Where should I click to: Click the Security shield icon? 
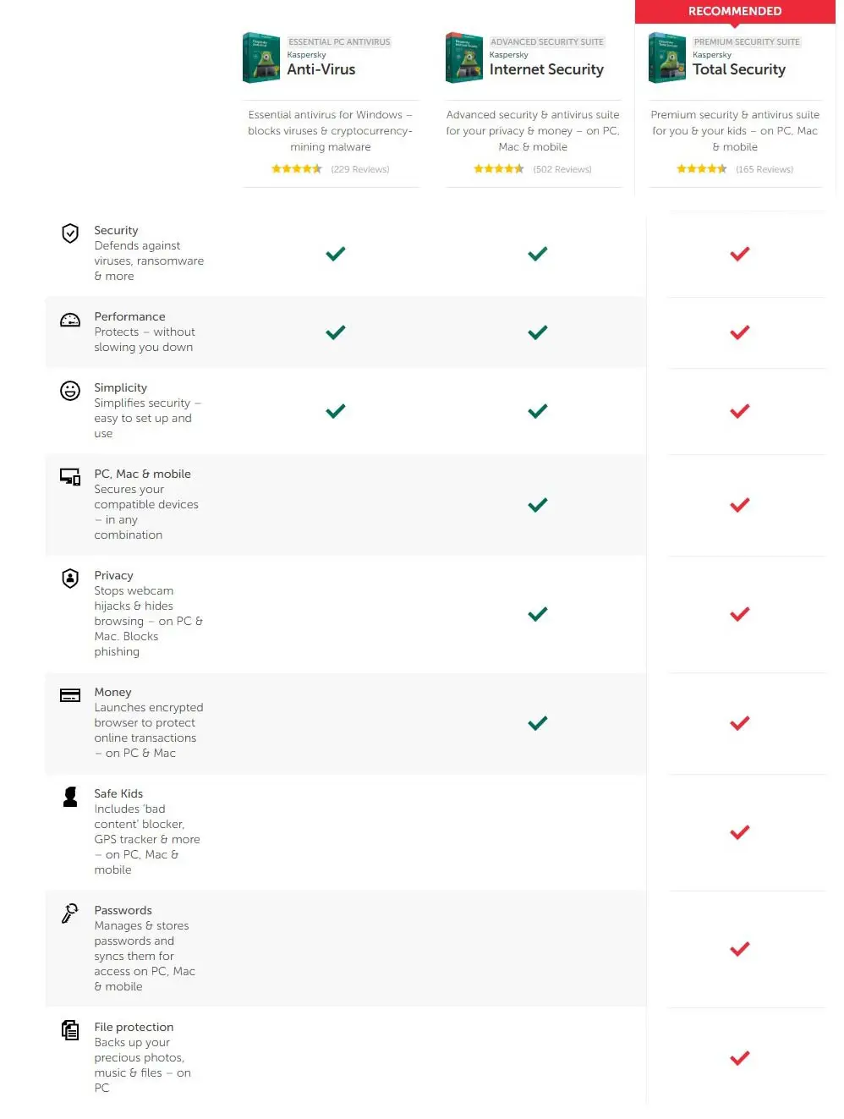coord(70,233)
